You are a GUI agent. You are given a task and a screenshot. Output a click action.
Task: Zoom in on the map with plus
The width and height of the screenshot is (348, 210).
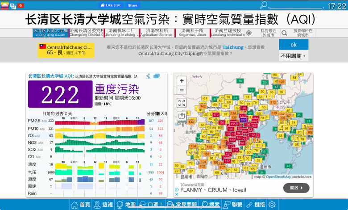coord(182,81)
